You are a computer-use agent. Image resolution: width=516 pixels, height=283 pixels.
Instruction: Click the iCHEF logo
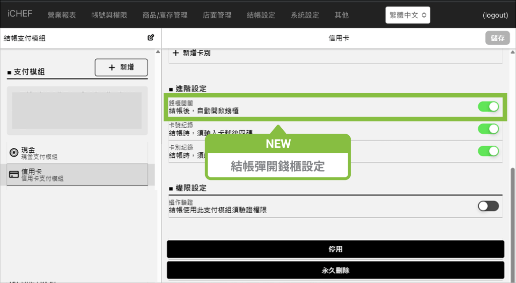pyautogui.click(x=20, y=14)
